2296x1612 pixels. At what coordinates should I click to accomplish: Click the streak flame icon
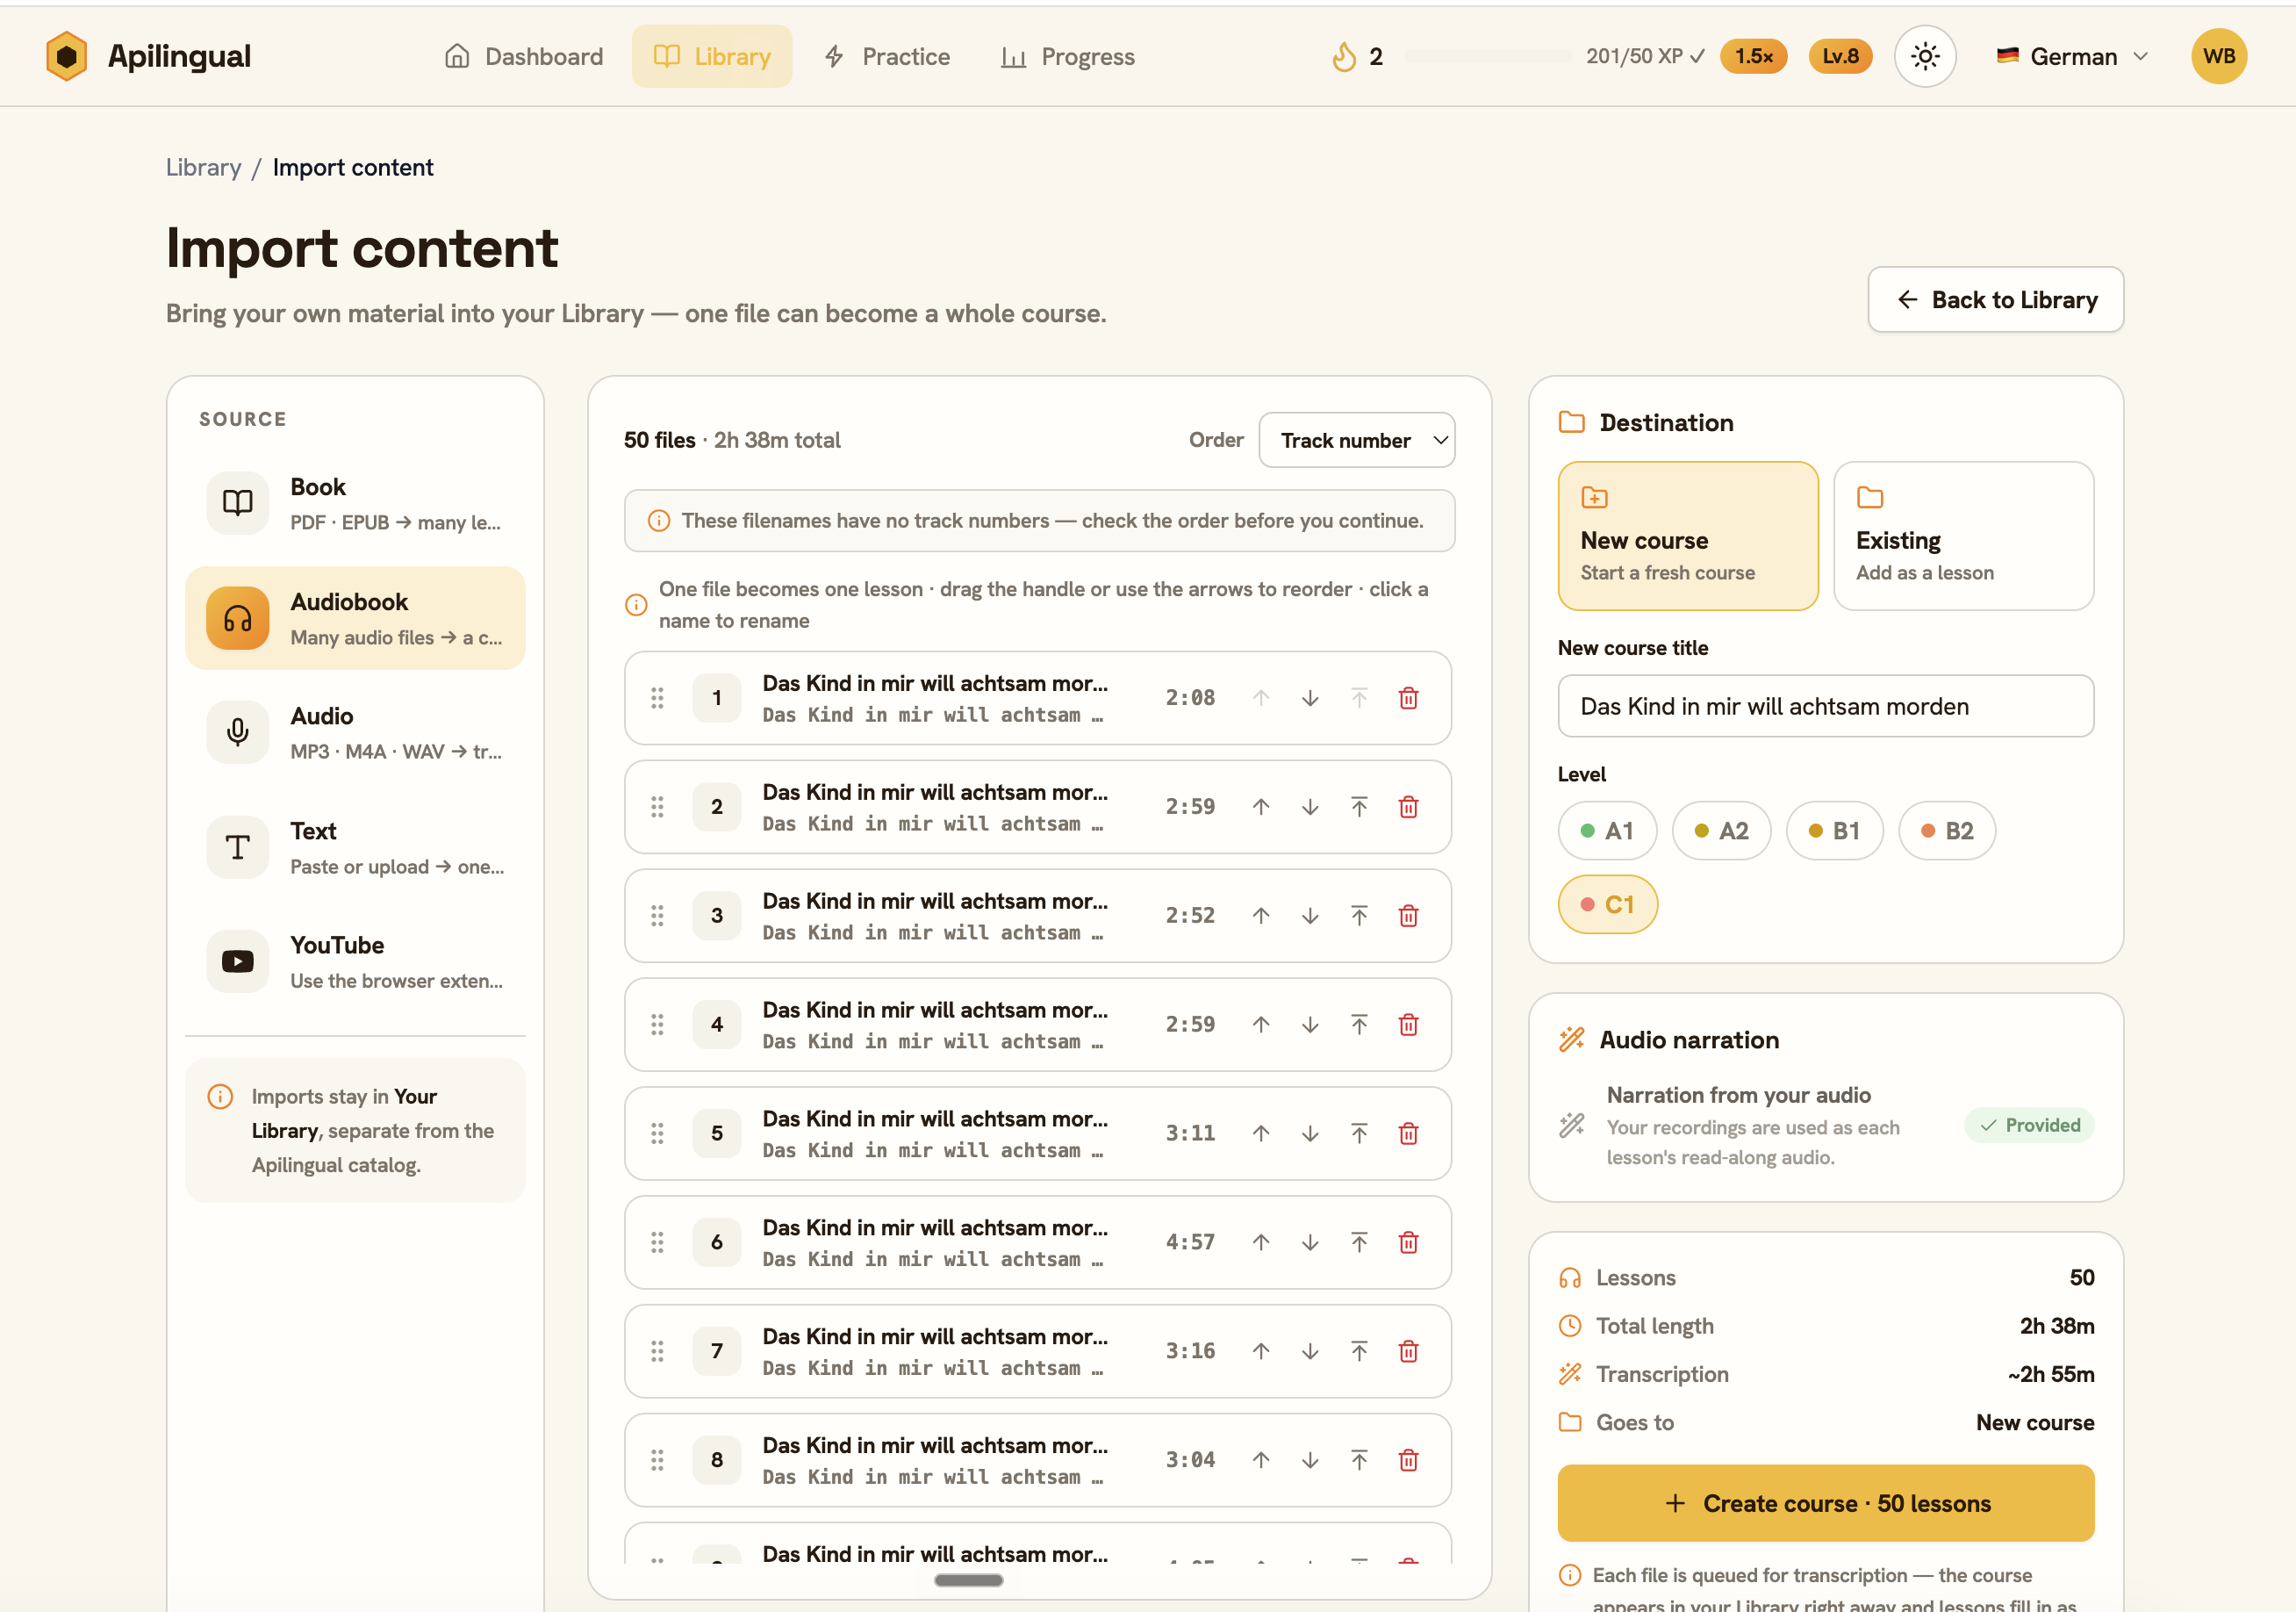click(x=1344, y=56)
